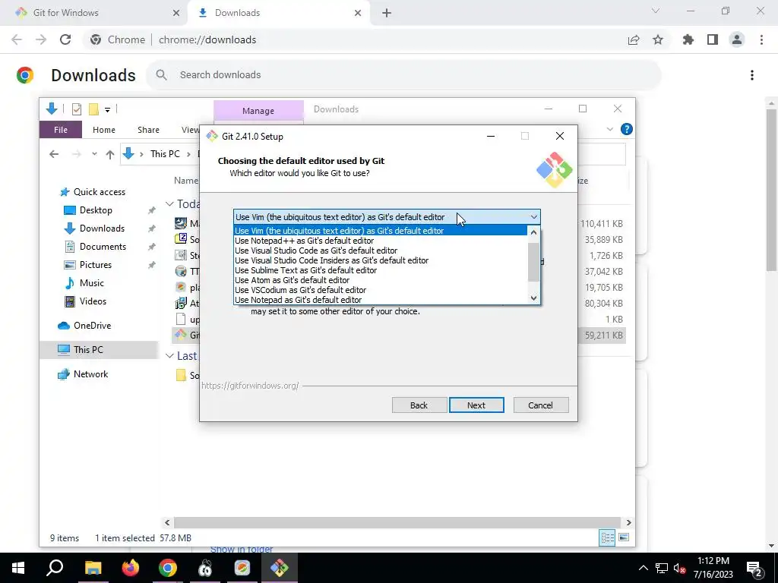Click Explorer help question mark icon
The height and width of the screenshot is (583, 778).
coord(627,129)
